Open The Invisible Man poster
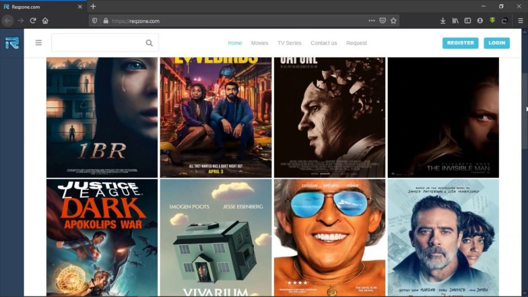The width and height of the screenshot is (528, 297). click(443, 117)
